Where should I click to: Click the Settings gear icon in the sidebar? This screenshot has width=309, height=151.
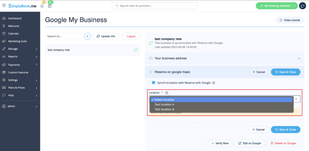tap(4, 80)
